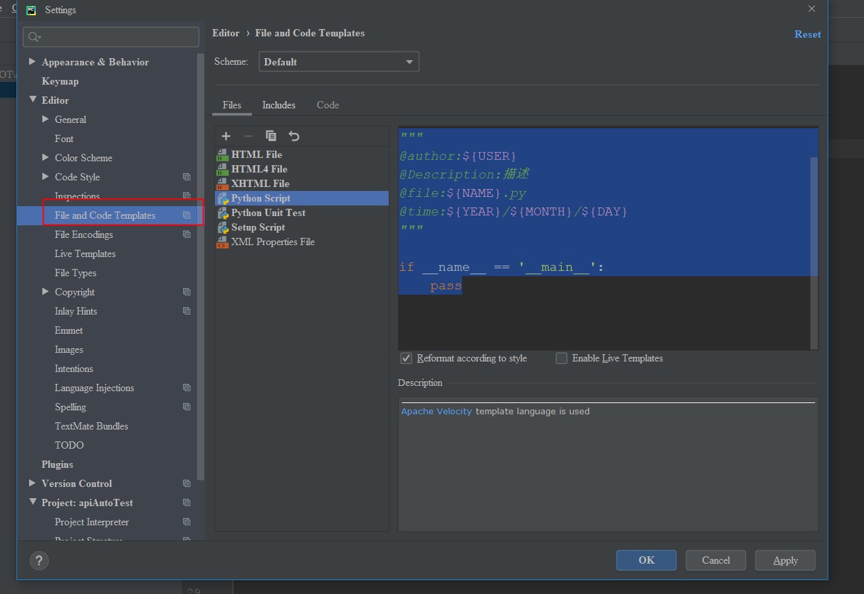Click the XHTML File template icon
Viewport: 864px width, 594px height.
pos(222,184)
